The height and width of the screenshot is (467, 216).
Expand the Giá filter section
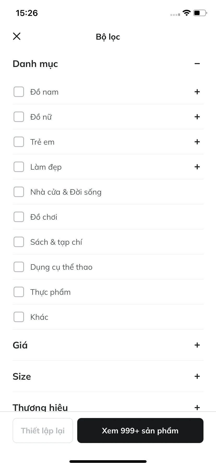pos(197,345)
